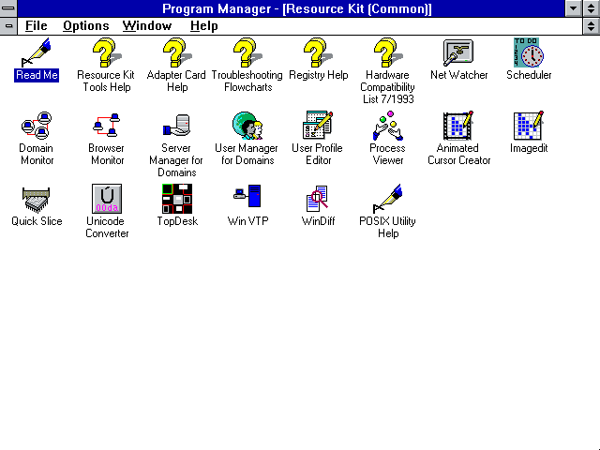Click Server Manager for Domains icon
The image size is (600, 450).
coord(176,125)
